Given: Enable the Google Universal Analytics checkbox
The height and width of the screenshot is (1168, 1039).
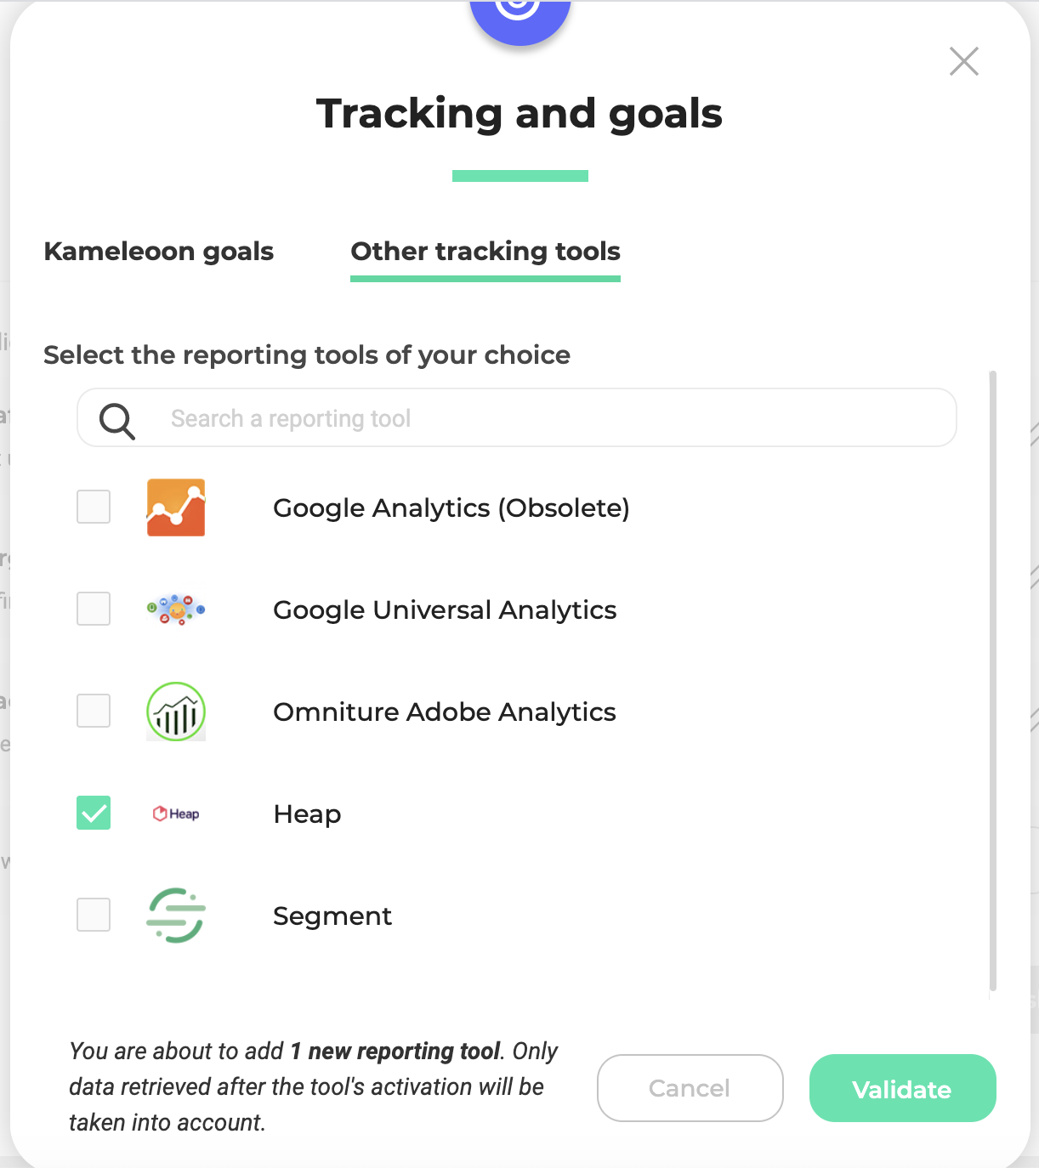Looking at the screenshot, I should [94, 609].
